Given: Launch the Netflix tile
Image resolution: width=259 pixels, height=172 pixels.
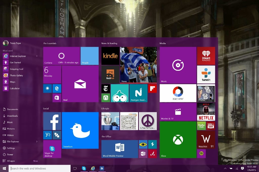Looking at the screenshot, I should coord(206,112).
